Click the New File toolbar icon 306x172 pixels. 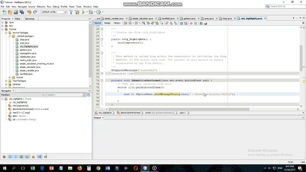point(4,12)
